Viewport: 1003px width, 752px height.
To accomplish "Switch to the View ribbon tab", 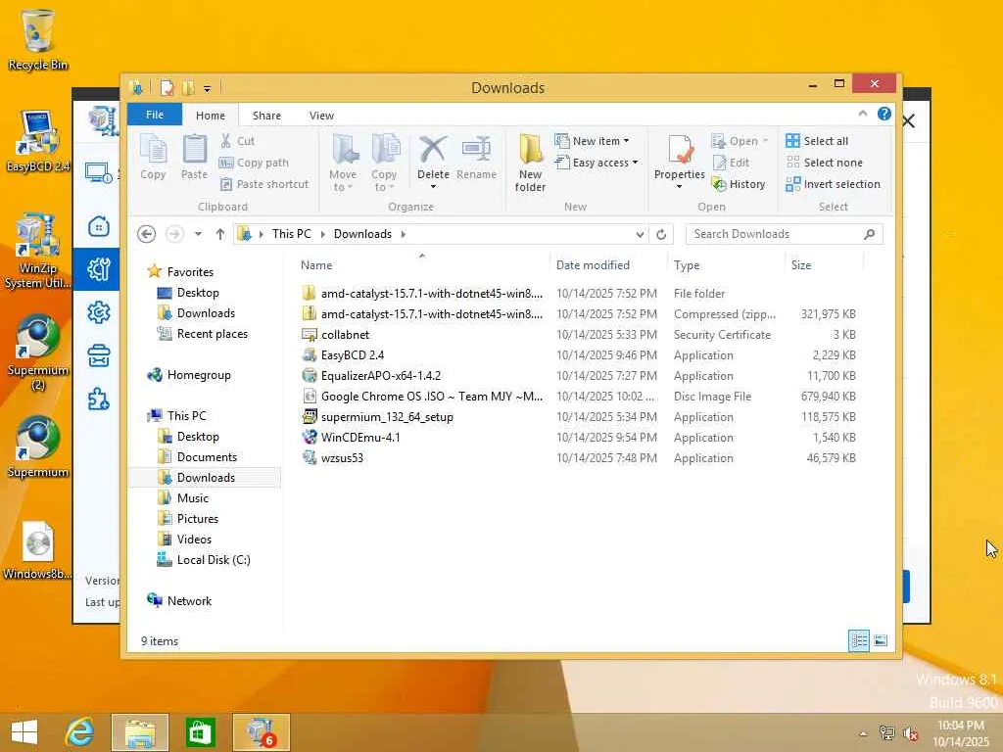I will (321, 116).
